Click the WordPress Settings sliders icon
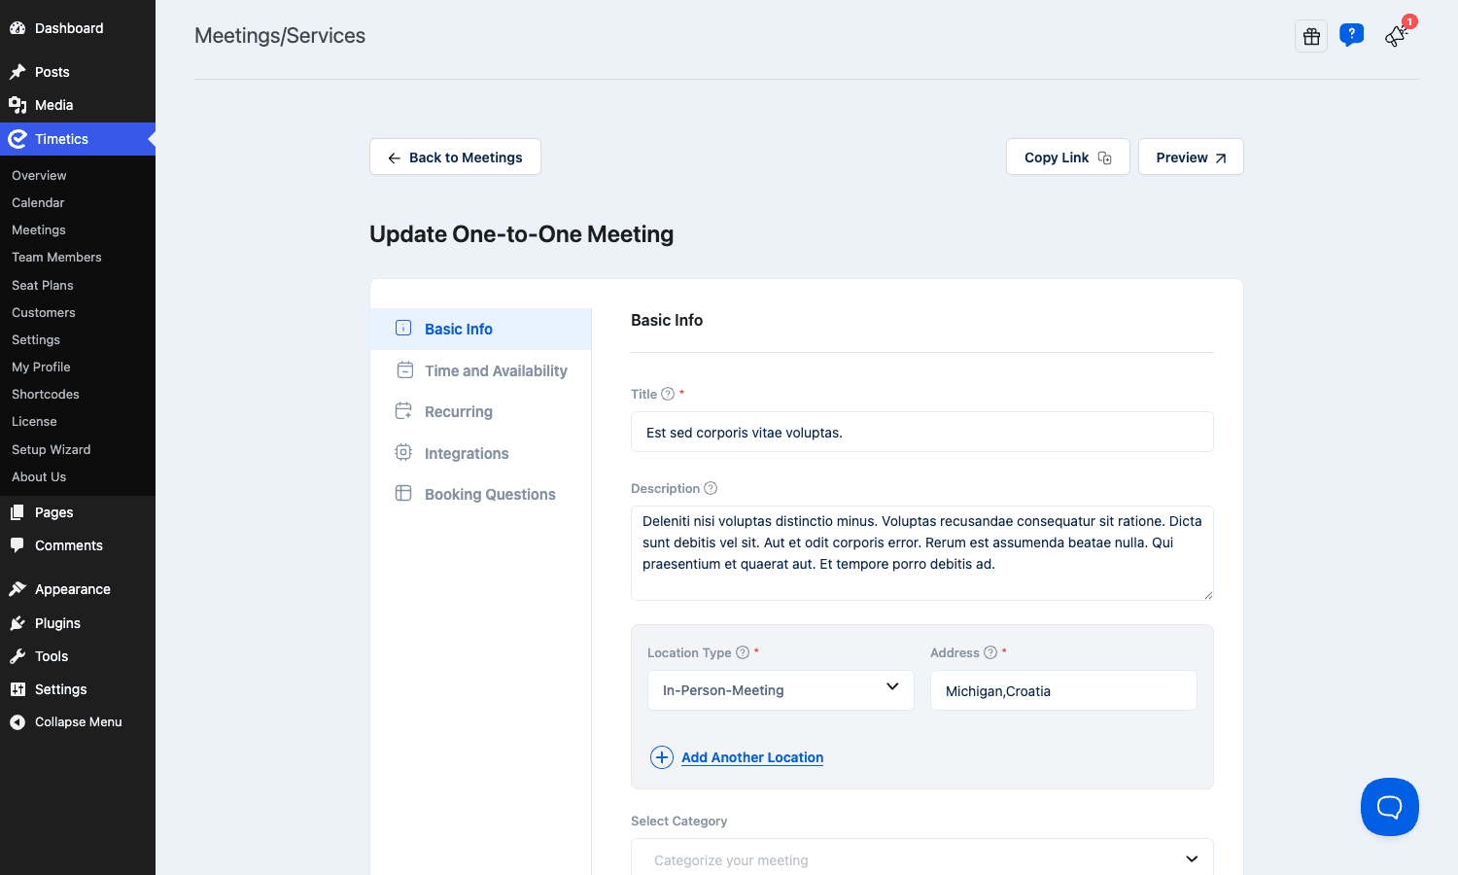1458x875 pixels. 17,689
